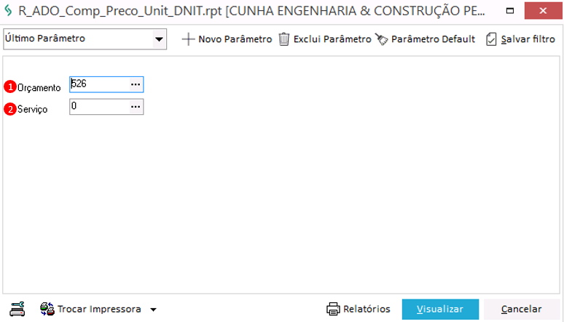
Task: Click the Cancelar button
Action: click(x=522, y=309)
